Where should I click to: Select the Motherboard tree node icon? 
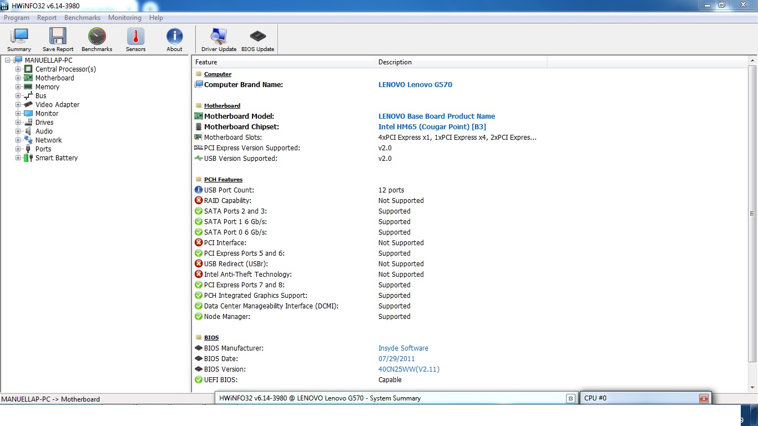[28, 78]
